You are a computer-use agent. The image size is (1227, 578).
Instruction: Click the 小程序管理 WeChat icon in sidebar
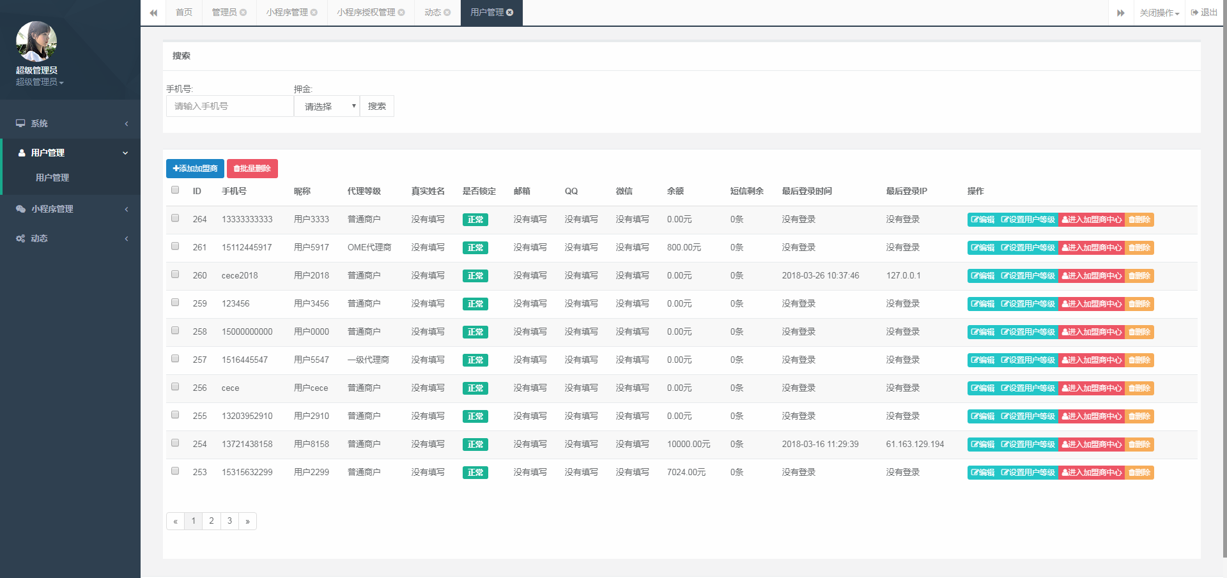pos(20,209)
